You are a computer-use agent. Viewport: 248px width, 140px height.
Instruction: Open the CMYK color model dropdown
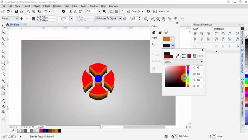click(x=184, y=62)
